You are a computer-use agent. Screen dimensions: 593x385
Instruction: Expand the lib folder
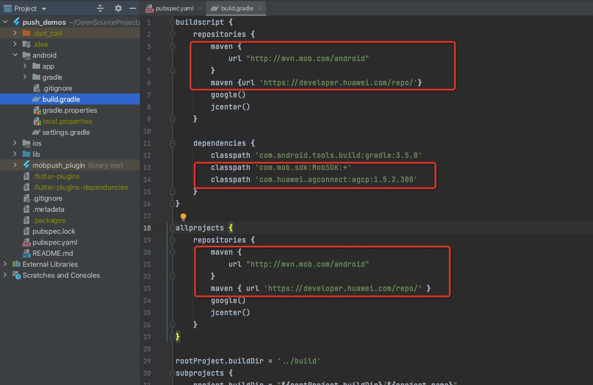pos(15,154)
